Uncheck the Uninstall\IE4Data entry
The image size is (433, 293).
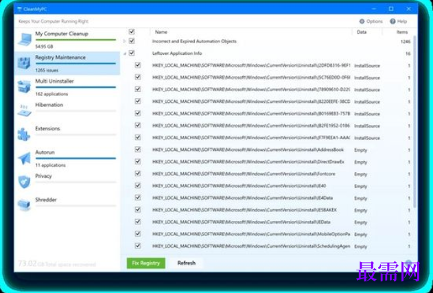[x=138, y=198]
